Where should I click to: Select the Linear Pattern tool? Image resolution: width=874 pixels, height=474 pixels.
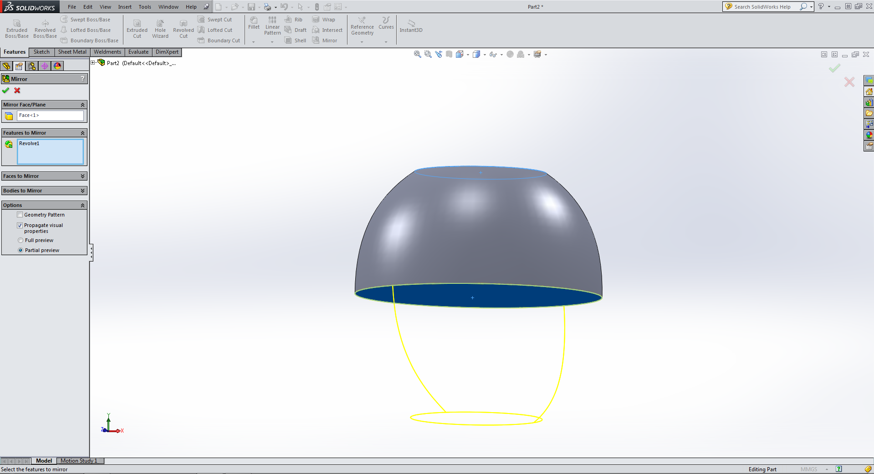pyautogui.click(x=272, y=26)
